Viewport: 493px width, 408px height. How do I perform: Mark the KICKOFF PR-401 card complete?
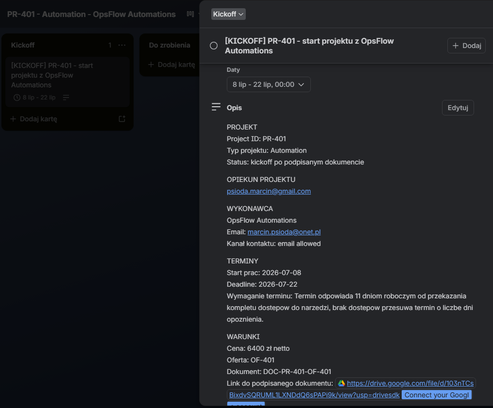(214, 46)
